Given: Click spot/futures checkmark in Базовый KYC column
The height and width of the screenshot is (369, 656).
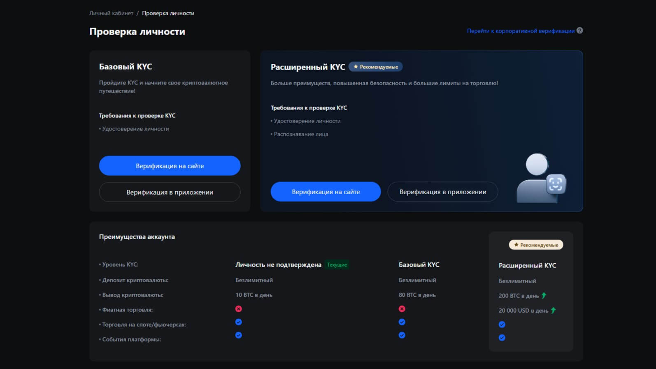Looking at the screenshot, I should (x=402, y=322).
